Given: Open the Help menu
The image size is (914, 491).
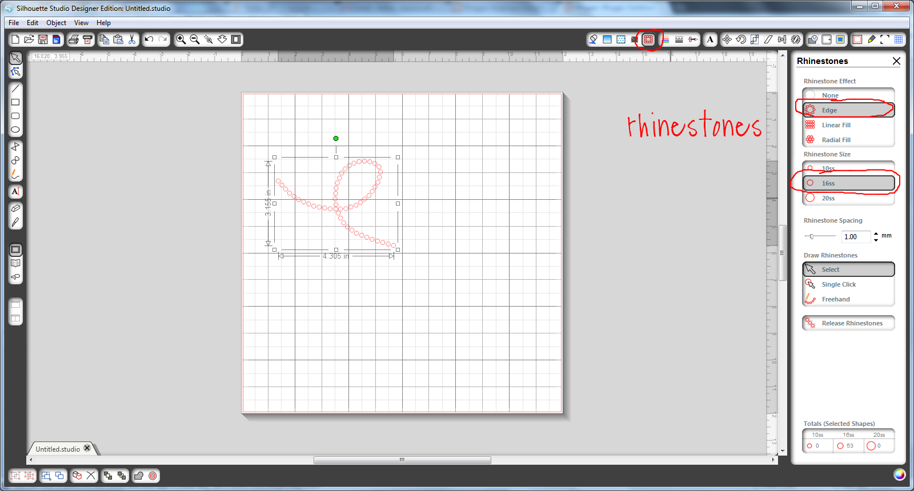Looking at the screenshot, I should coord(103,23).
